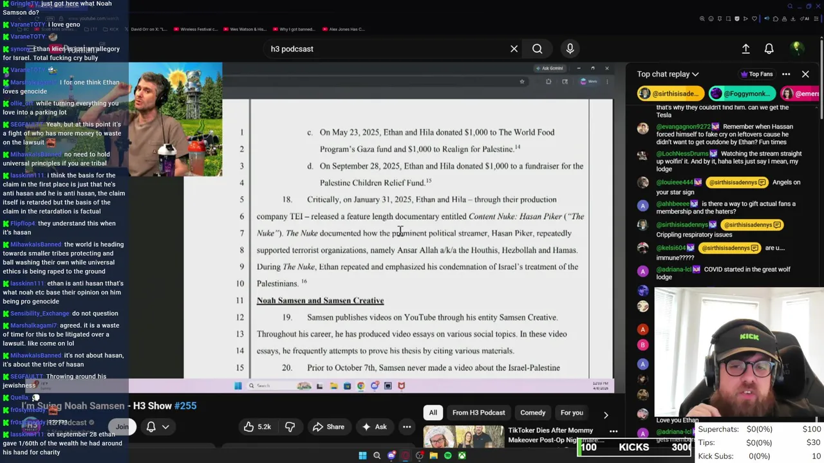
Task: Open Windows Start menu on taskbar
Action: coord(362,455)
